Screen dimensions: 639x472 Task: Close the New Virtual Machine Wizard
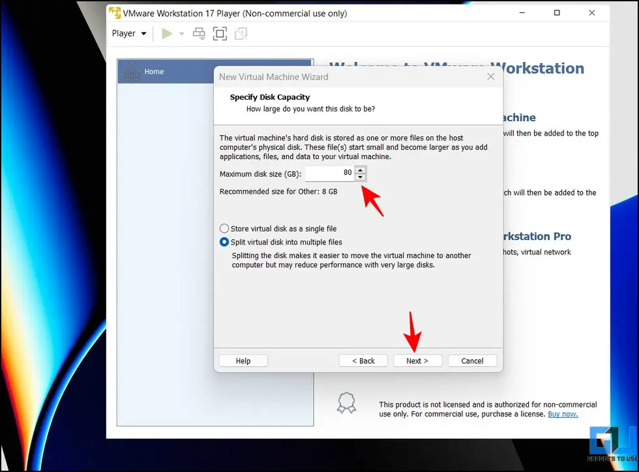490,77
